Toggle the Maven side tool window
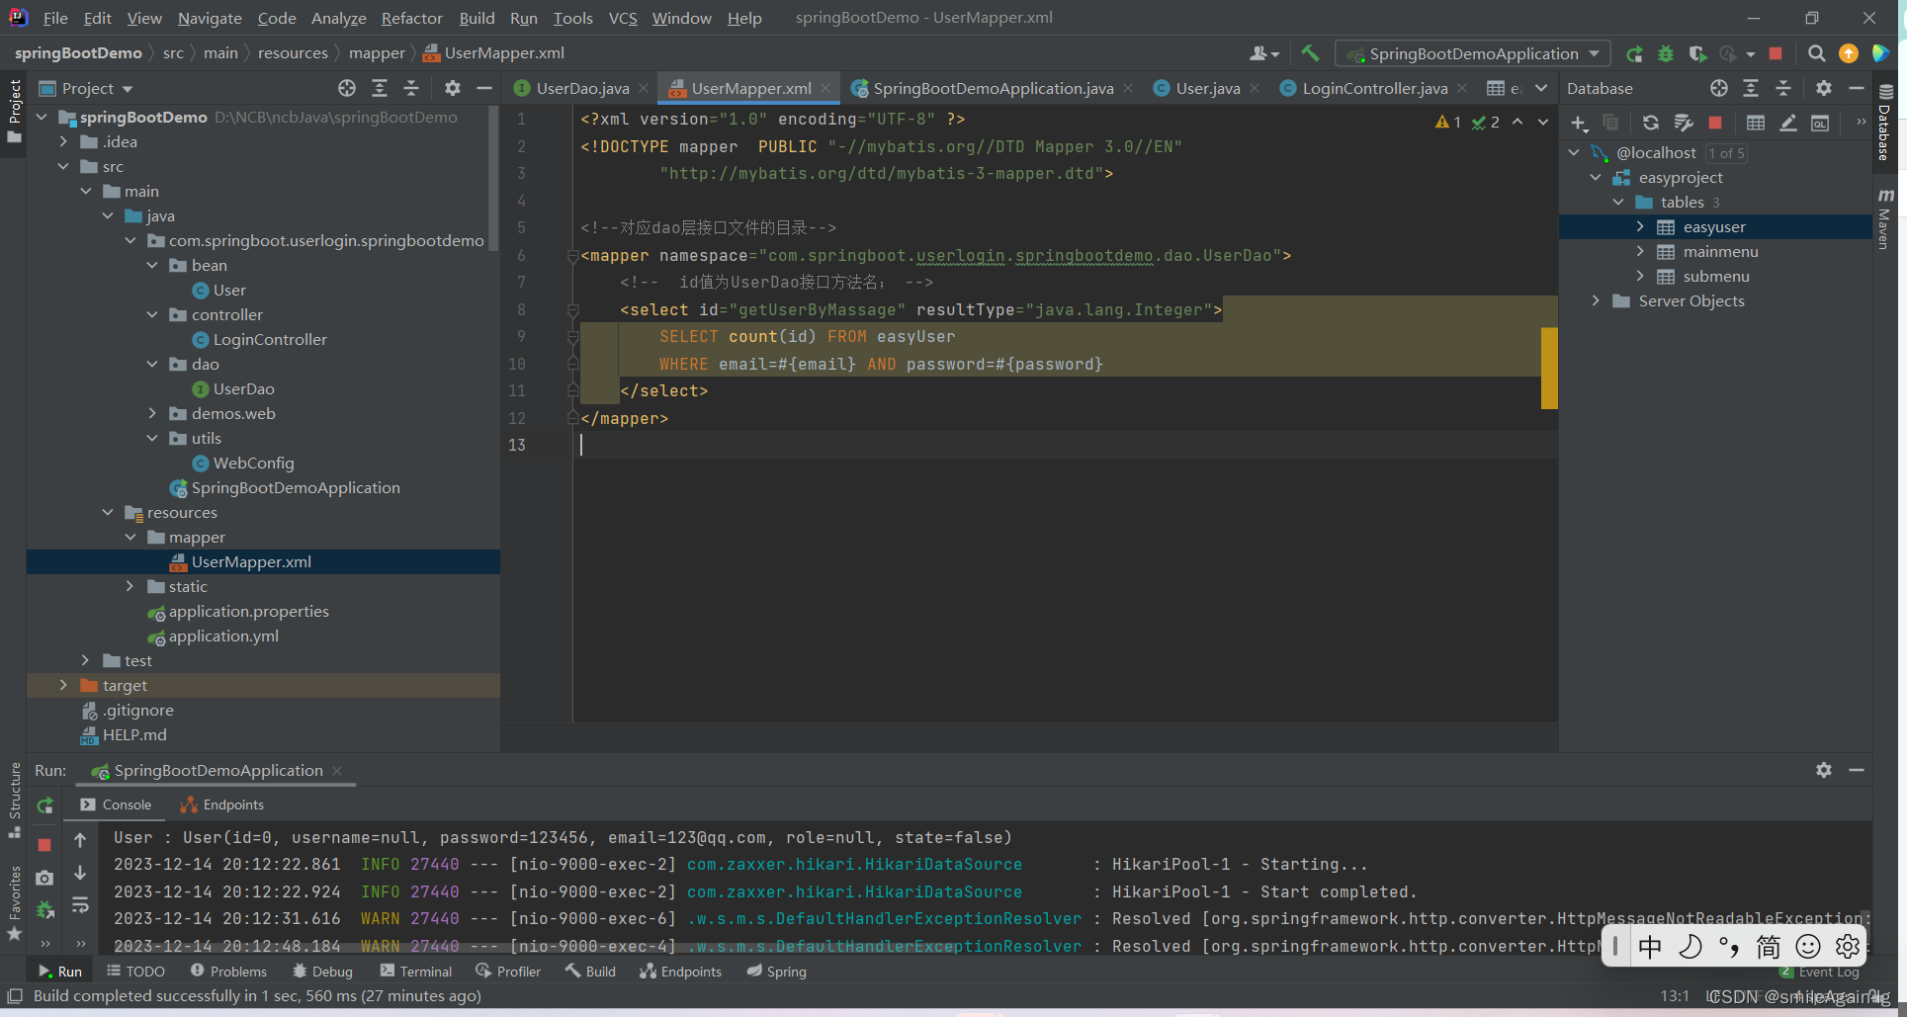Viewport: 1907px width, 1017px height. pyautogui.click(x=1885, y=219)
